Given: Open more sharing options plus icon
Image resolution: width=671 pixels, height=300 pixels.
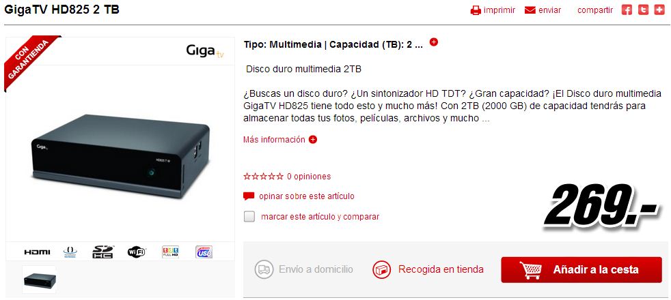Looking at the screenshot, I should [x=659, y=10].
